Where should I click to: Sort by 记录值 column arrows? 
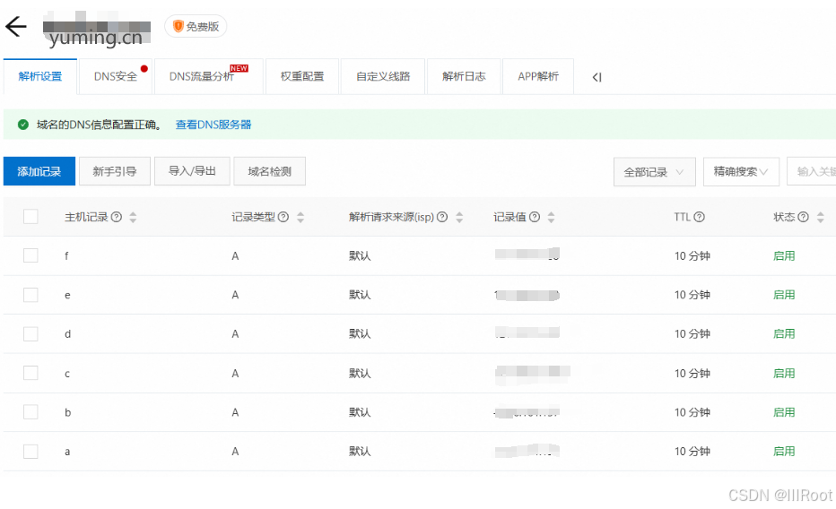pyautogui.click(x=552, y=217)
